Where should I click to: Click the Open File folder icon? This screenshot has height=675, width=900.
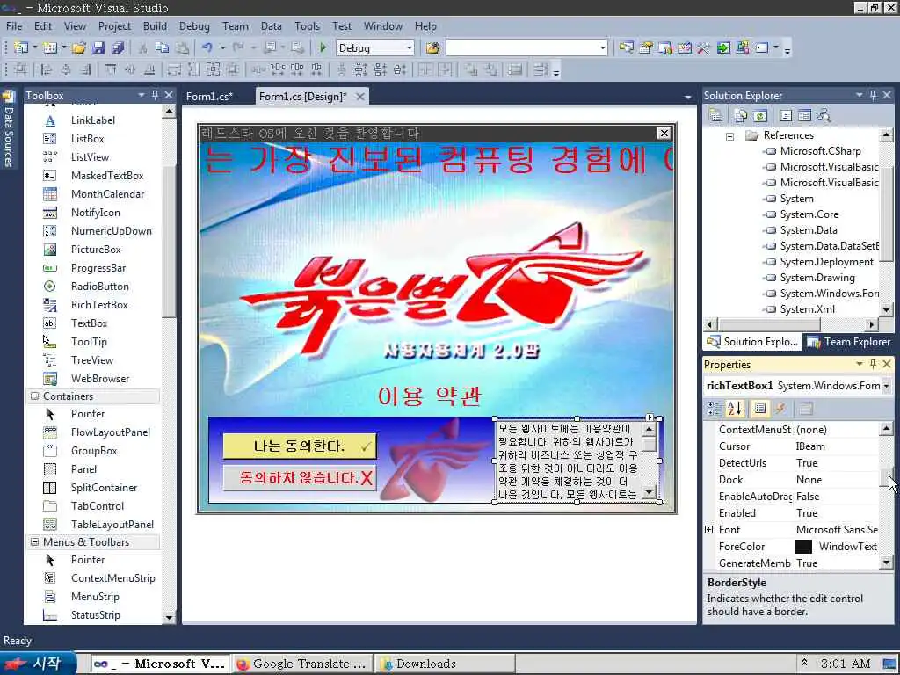[78, 47]
